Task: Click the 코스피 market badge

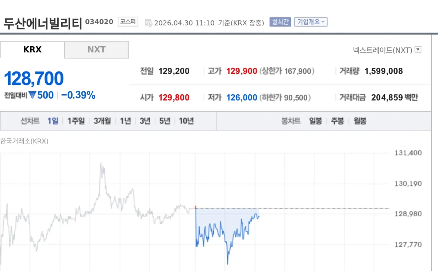Action: pos(128,21)
